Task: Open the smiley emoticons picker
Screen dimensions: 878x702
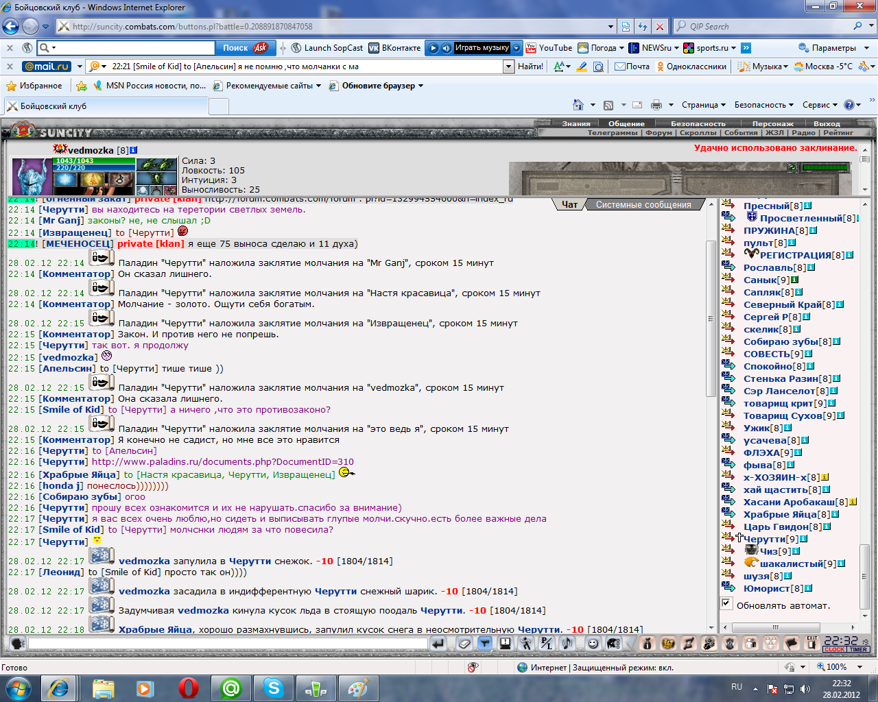Action: click(x=593, y=643)
